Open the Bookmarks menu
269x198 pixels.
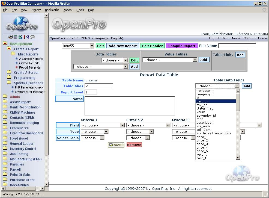tap(52, 10)
